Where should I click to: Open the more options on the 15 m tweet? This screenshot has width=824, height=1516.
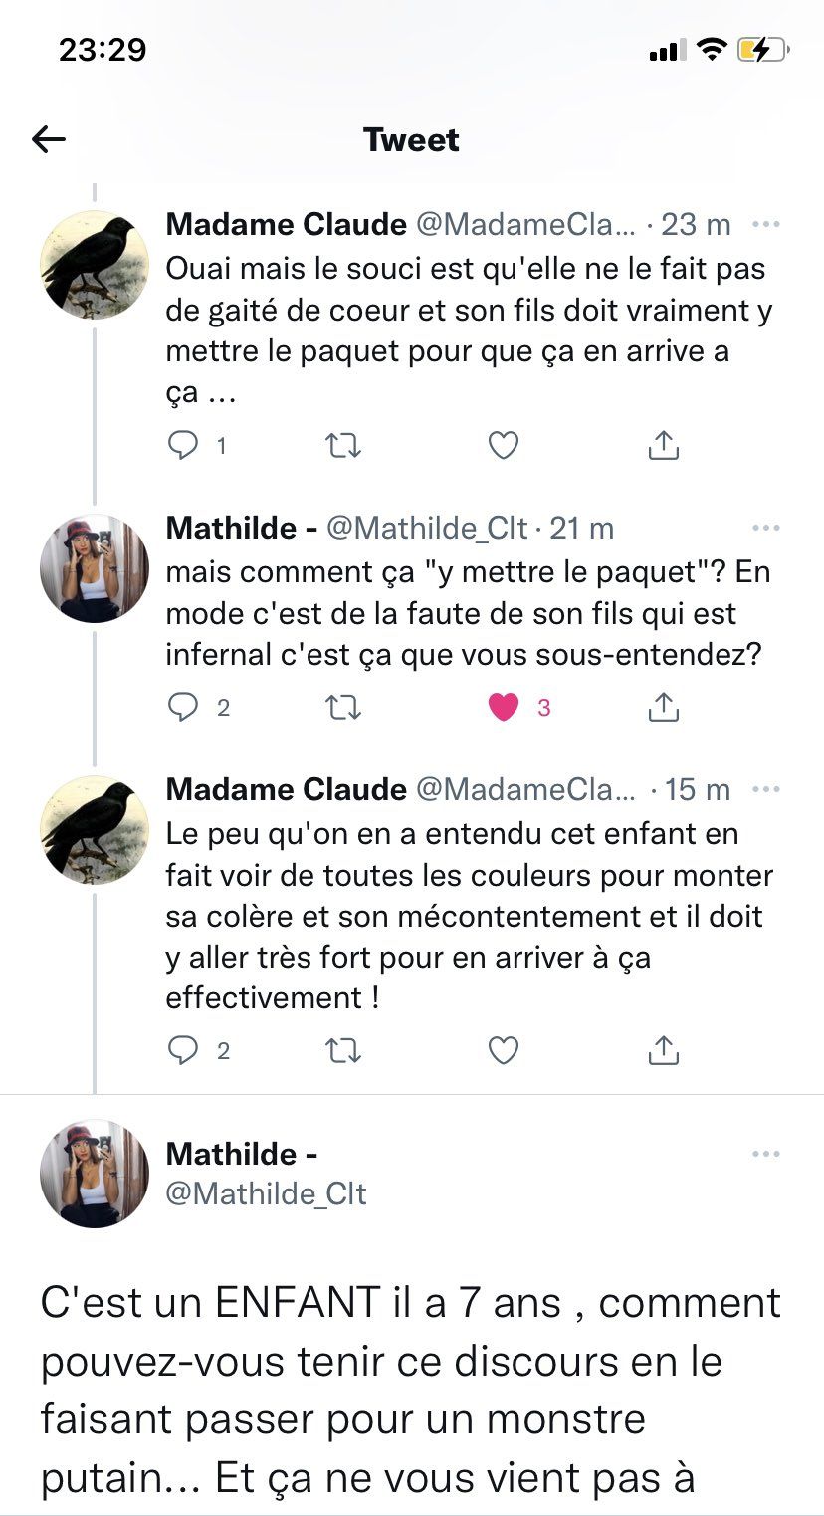point(765,790)
